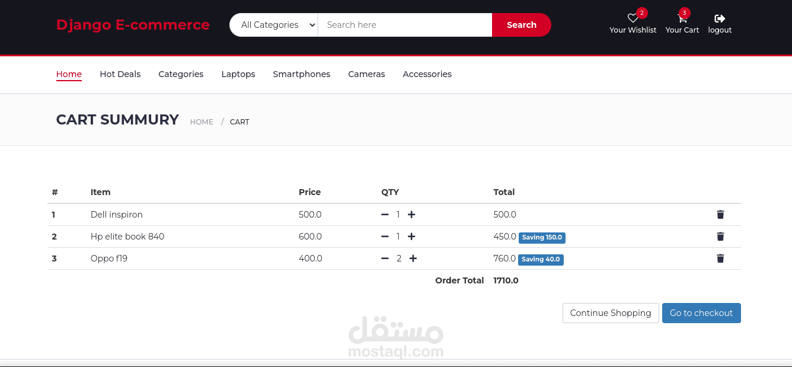Click the Total column header
Viewport: 792px width, 367px height.
click(x=504, y=192)
